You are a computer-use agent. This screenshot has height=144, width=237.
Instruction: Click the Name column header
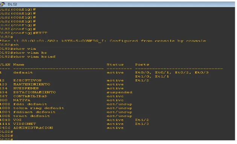(x=18, y=65)
